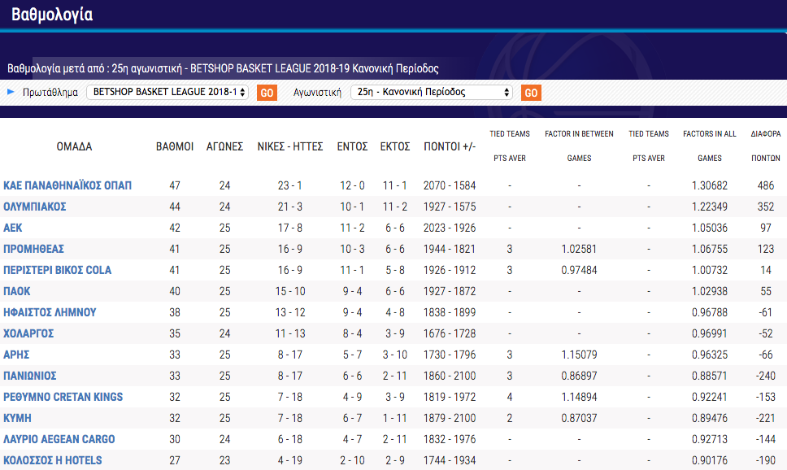Open the Αγωνιστική round dropdown
The image size is (787, 470).
432,93
